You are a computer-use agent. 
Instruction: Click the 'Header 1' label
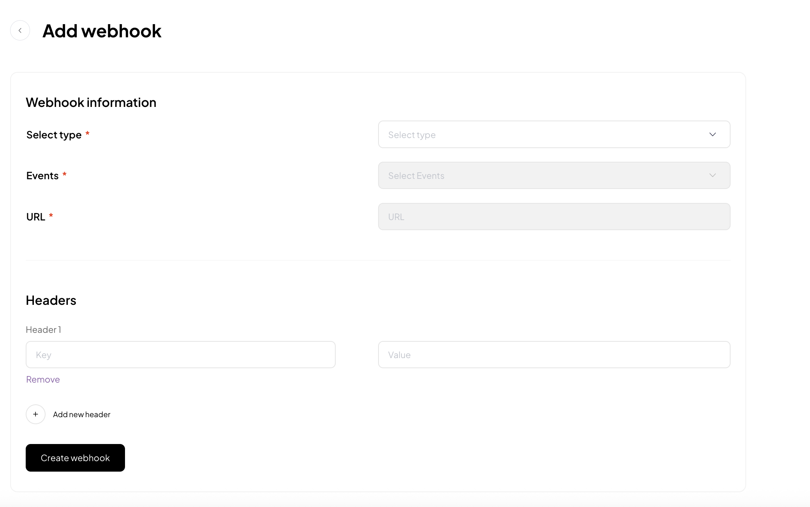pos(43,330)
